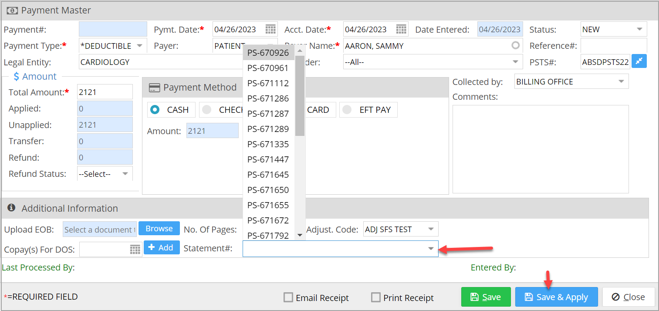Open the Copay(s) For DOS calendar icon
Image resolution: width=659 pixels, height=311 pixels.
(135, 249)
